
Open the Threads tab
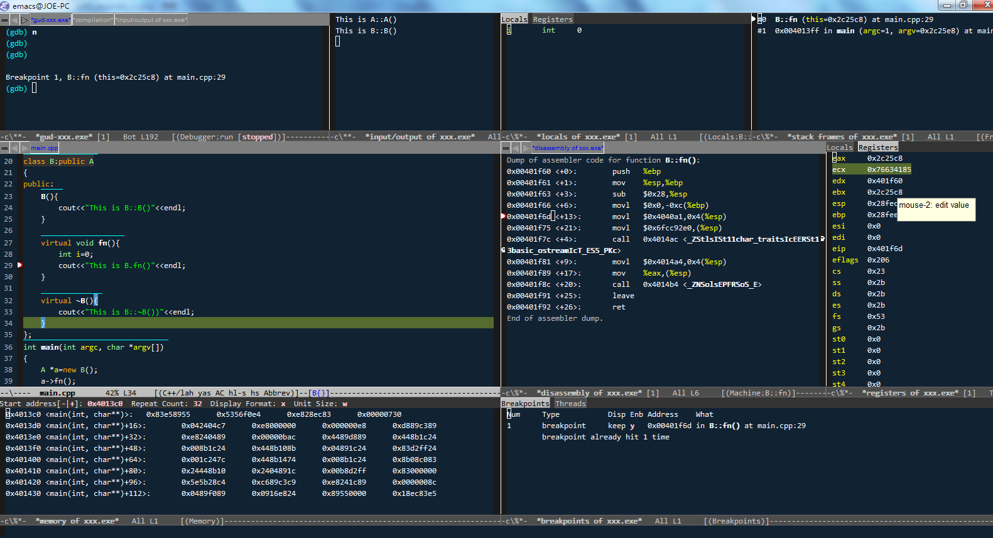click(570, 404)
